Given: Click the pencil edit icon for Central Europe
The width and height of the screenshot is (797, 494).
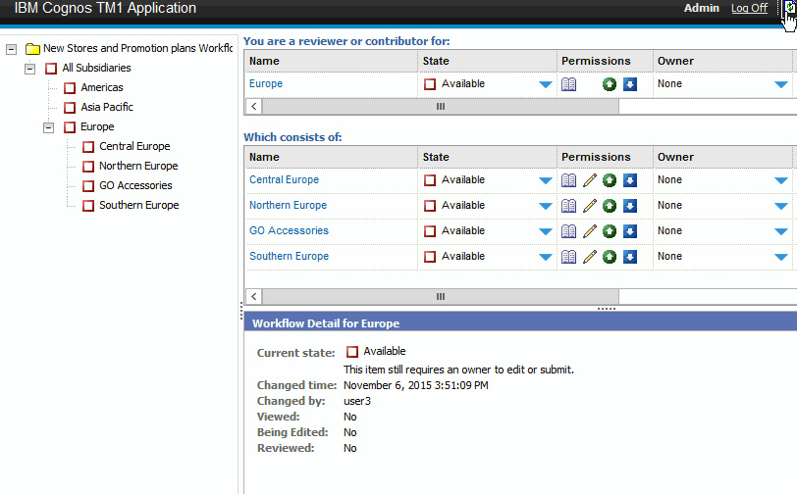Looking at the screenshot, I should click(589, 180).
